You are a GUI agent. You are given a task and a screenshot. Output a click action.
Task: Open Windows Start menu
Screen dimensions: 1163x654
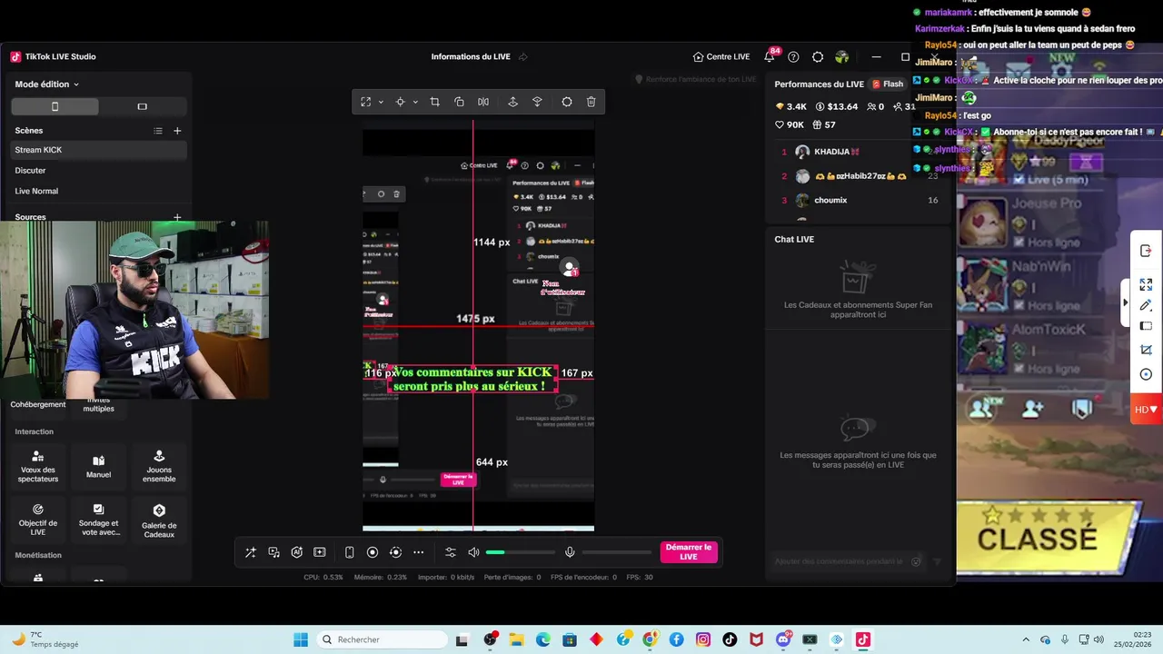[x=301, y=639]
